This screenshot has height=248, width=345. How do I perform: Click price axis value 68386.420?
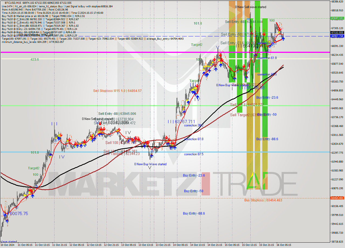coord(337,2)
